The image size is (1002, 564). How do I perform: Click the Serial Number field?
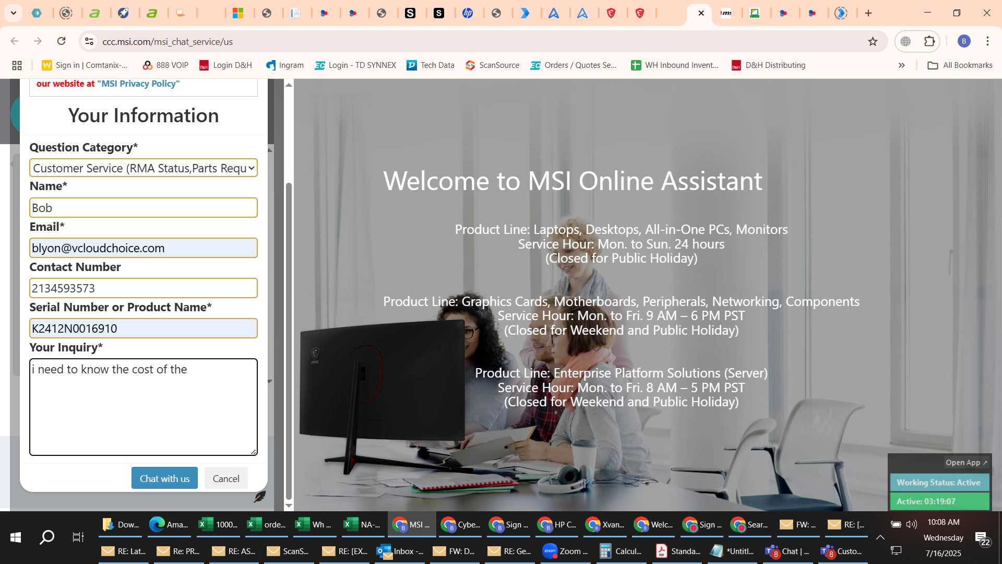click(x=144, y=328)
